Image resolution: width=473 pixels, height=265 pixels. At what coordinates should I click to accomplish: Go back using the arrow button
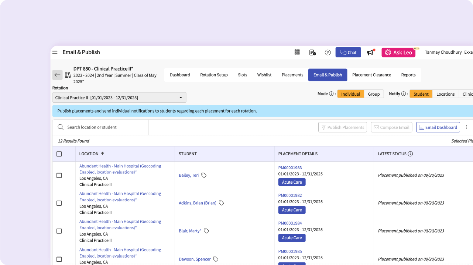pos(57,75)
